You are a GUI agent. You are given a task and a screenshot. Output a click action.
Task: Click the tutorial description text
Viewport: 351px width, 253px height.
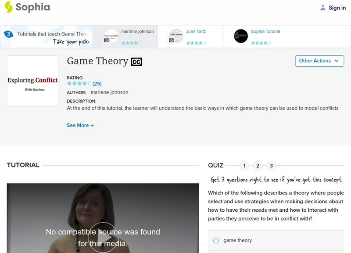pos(203,108)
